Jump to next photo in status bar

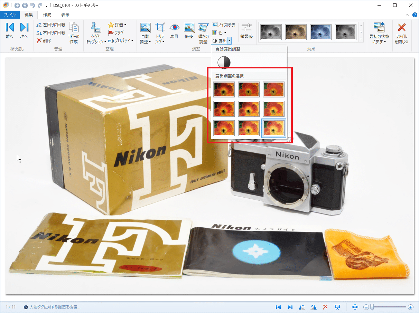click(x=290, y=307)
